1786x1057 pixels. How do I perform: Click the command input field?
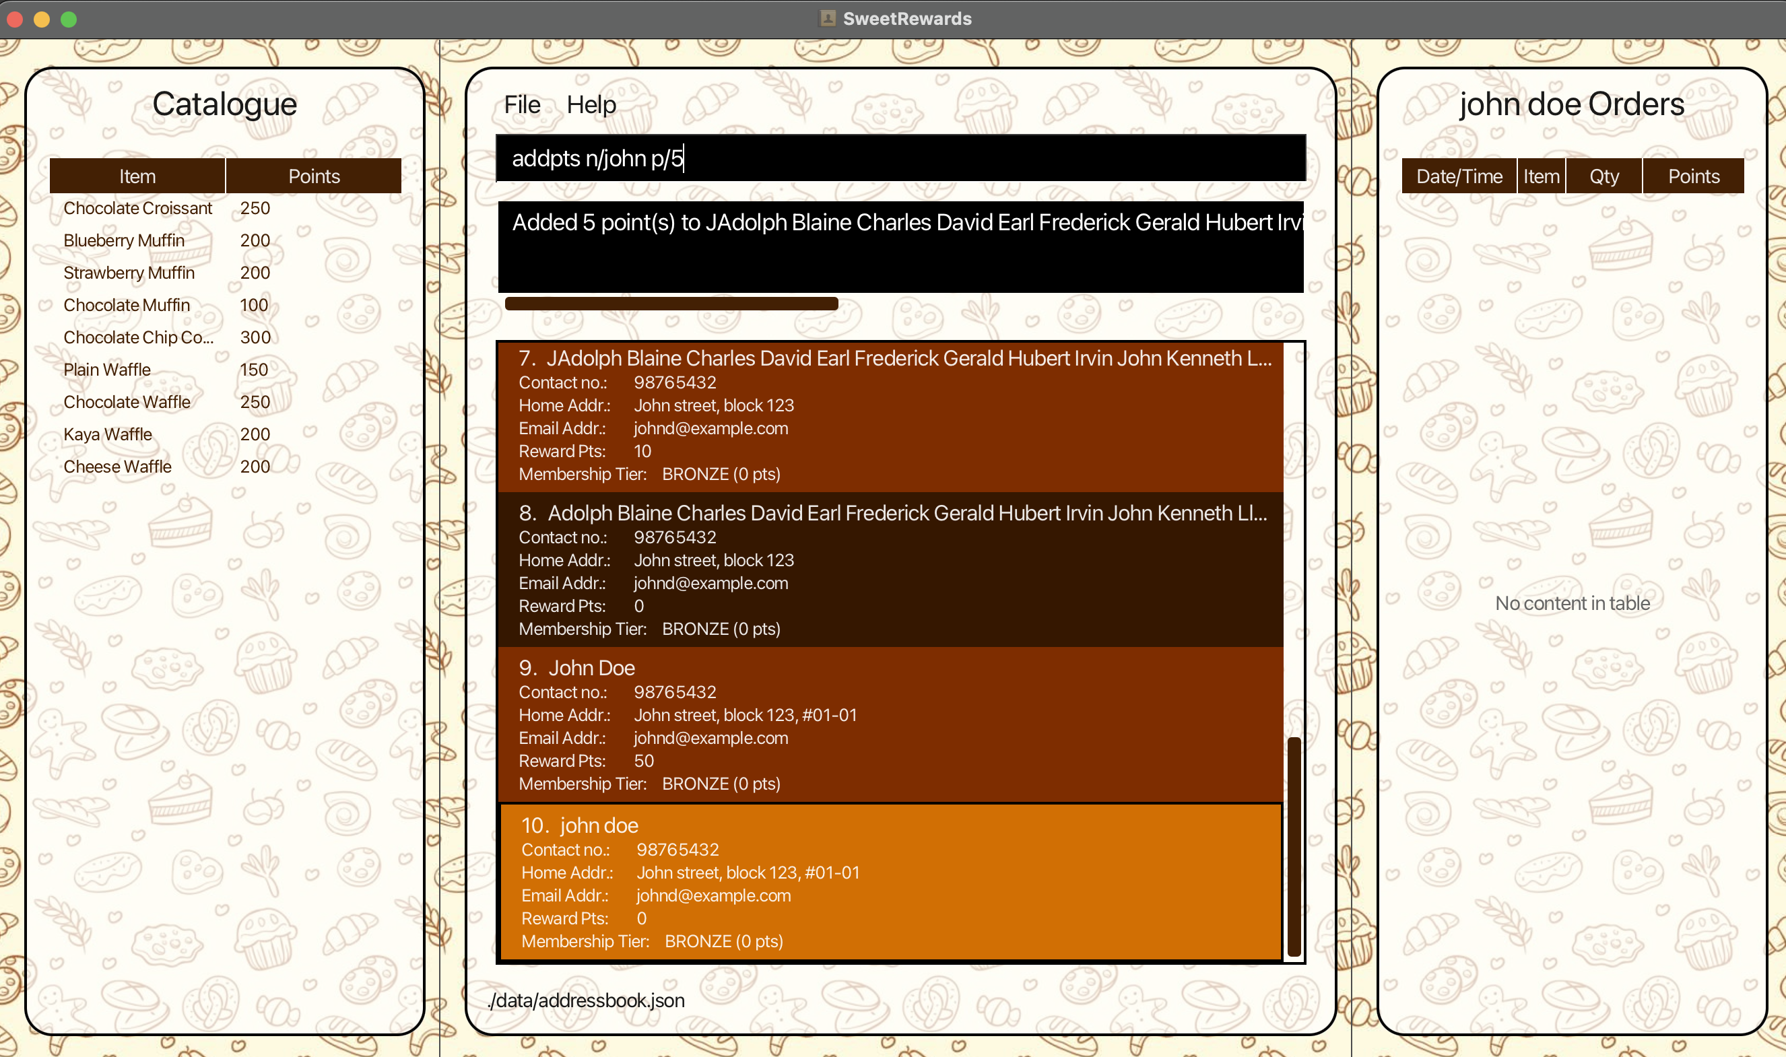[x=900, y=158]
